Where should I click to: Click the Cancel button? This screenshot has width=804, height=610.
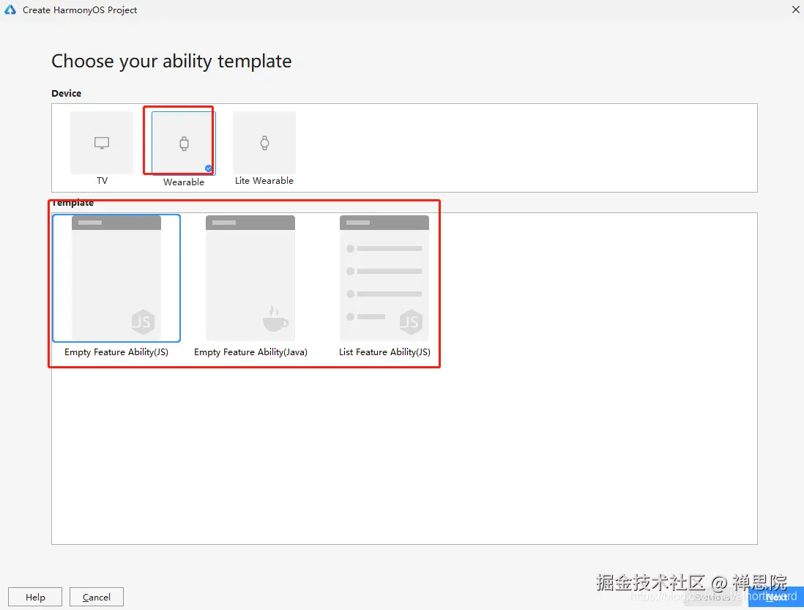[x=97, y=598]
